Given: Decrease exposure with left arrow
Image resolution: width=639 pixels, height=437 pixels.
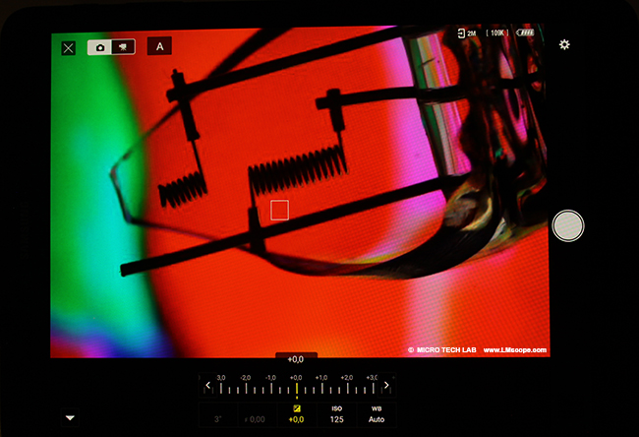Looking at the screenshot, I should (207, 386).
